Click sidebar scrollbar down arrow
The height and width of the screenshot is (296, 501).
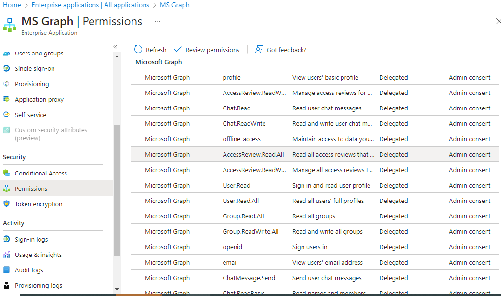click(x=117, y=289)
